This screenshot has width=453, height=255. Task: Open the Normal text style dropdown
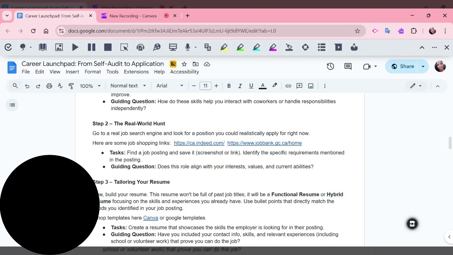pyautogui.click(x=128, y=86)
